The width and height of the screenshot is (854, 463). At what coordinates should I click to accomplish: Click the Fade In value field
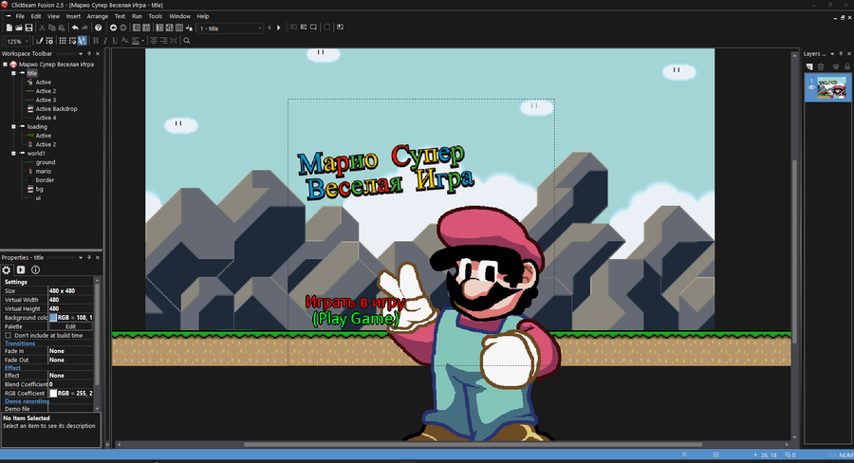[x=71, y=351]
